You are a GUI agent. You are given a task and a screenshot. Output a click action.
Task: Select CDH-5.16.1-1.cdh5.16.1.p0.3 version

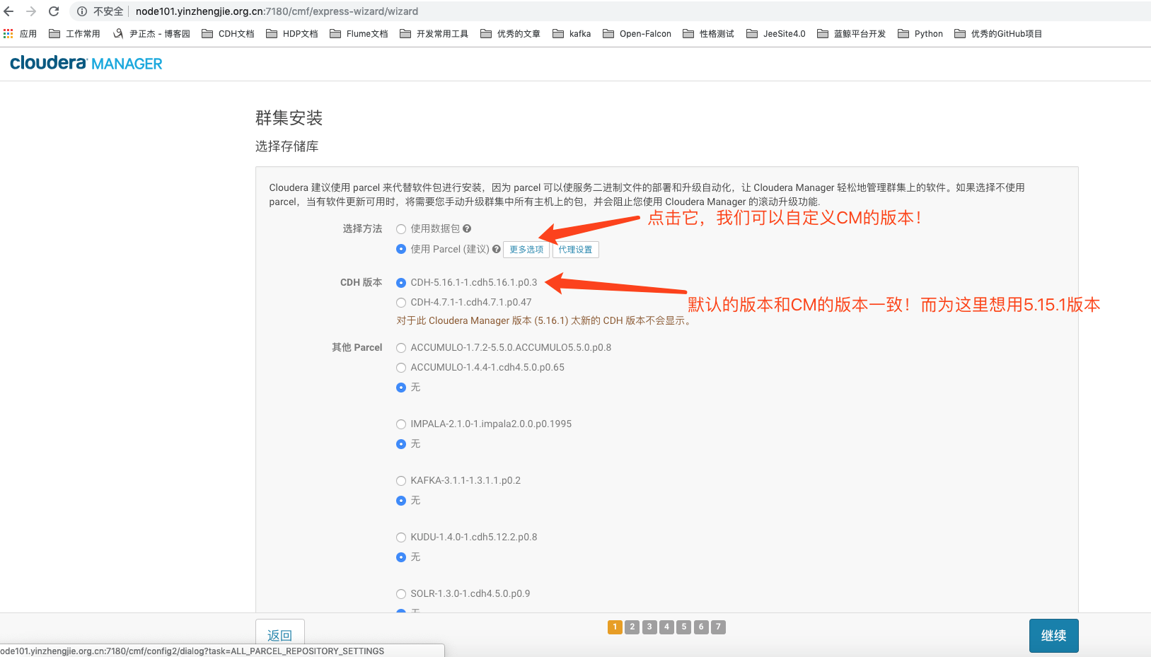pos(401,283)
